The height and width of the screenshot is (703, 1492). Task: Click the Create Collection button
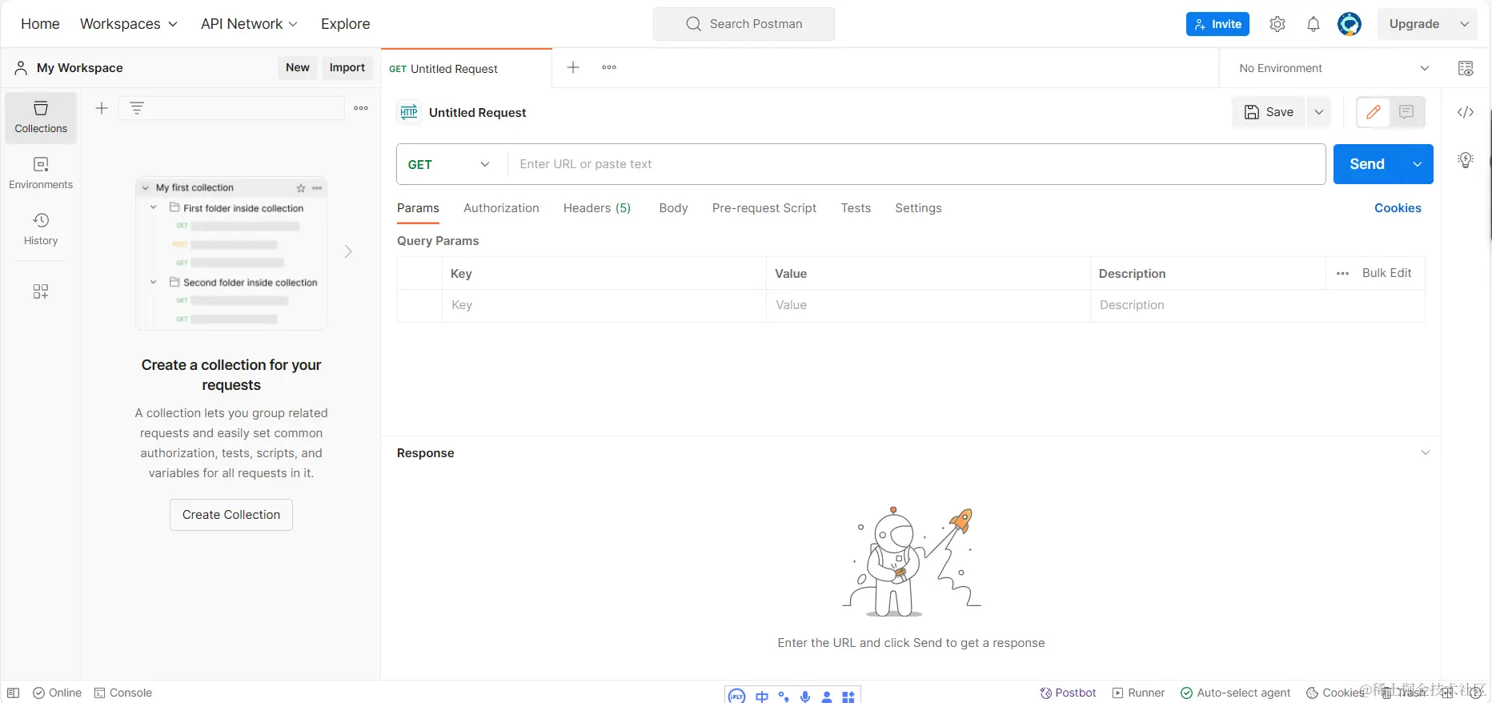tap(231, 515)
